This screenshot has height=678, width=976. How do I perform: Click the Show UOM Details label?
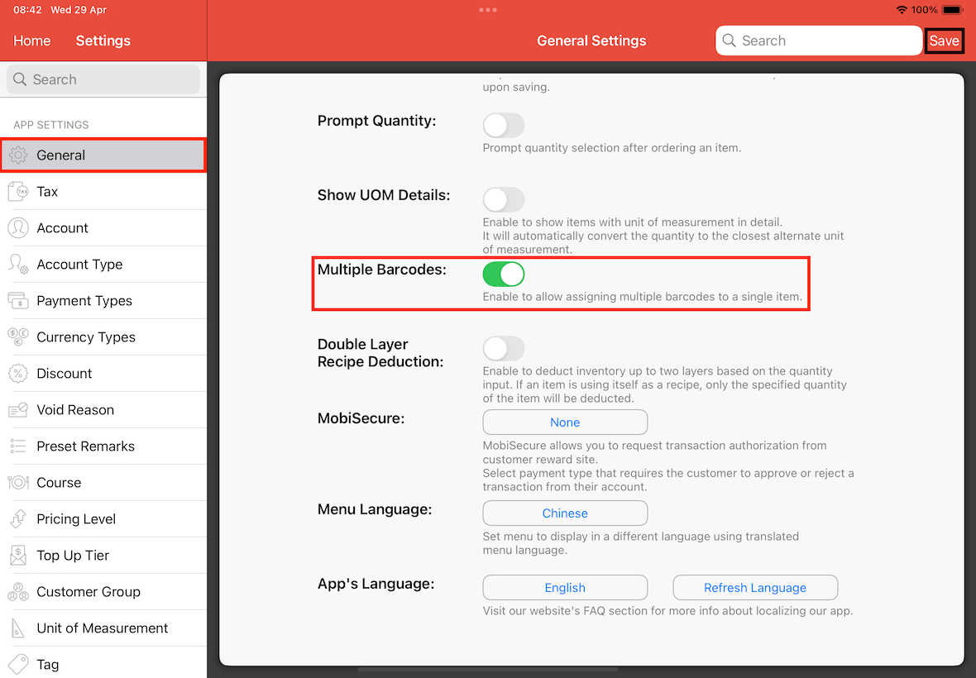384,195
